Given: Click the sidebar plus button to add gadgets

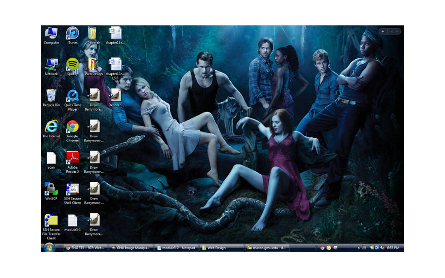Looking at the screenshot, I should point(383,31).
